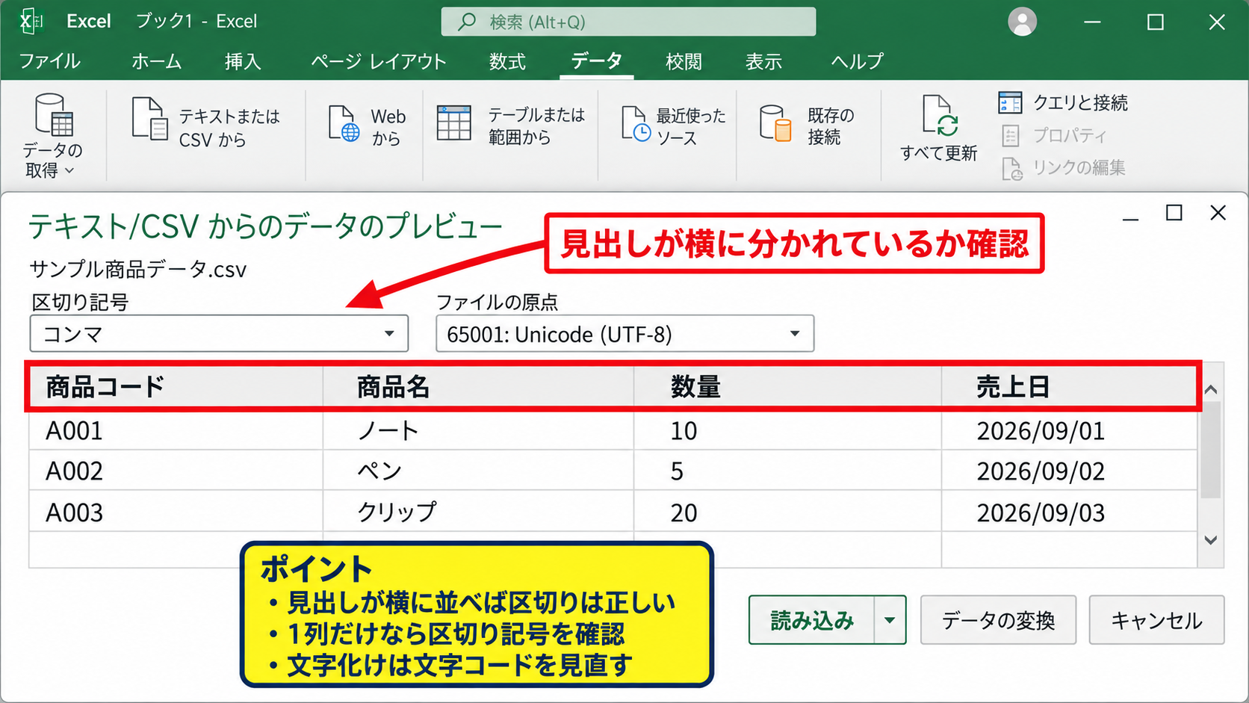Select quantity cell 10
Screen dimensions: 1249x703
click(x=787, y=430)
